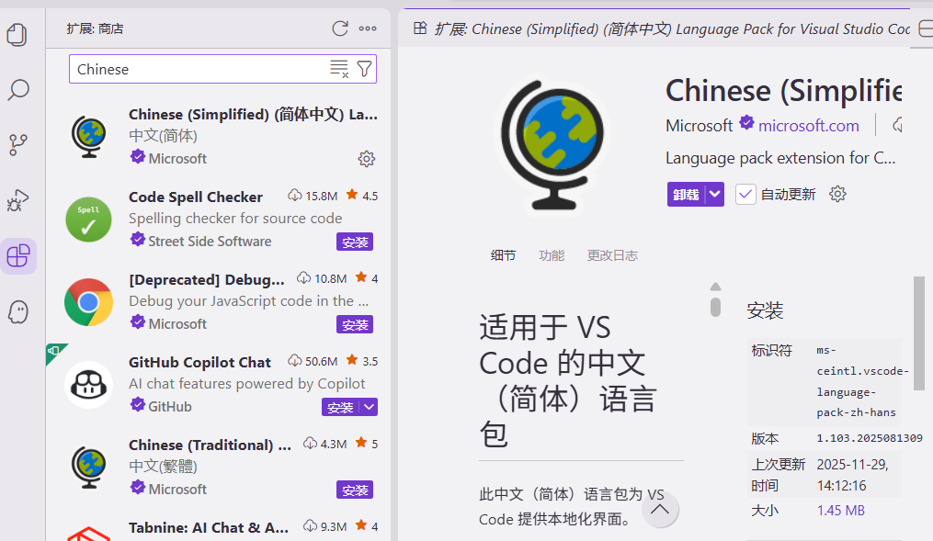This screenshot has height=541, width=933.
Task: Install Chinese (Traditional) language pack
Action: 355,490
